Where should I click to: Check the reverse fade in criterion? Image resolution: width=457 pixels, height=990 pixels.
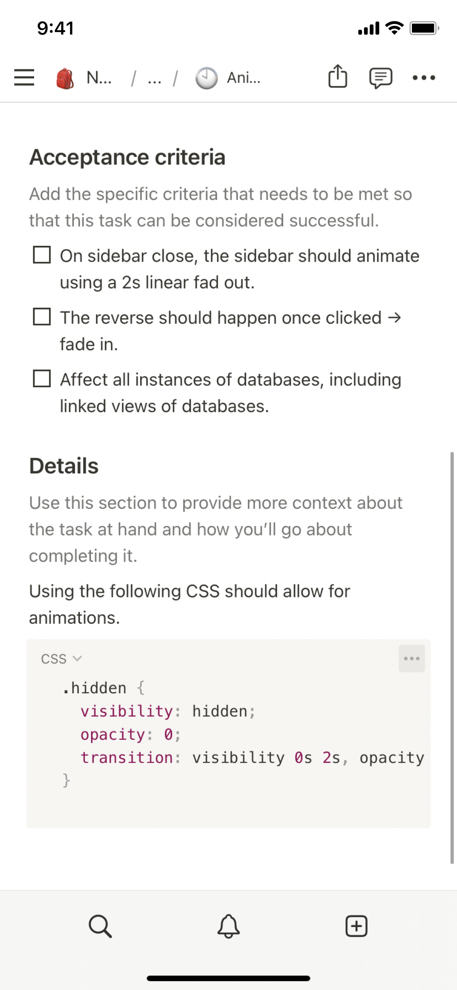click(42, 317)
